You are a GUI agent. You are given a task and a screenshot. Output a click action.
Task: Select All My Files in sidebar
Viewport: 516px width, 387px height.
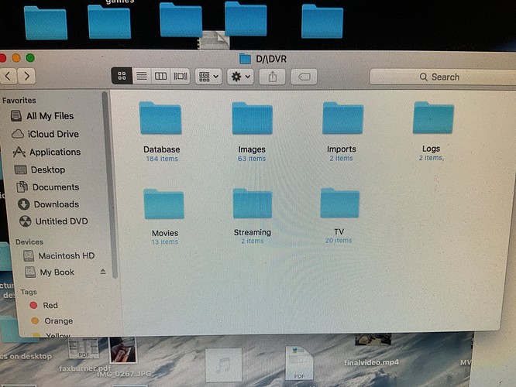point(50,116)
